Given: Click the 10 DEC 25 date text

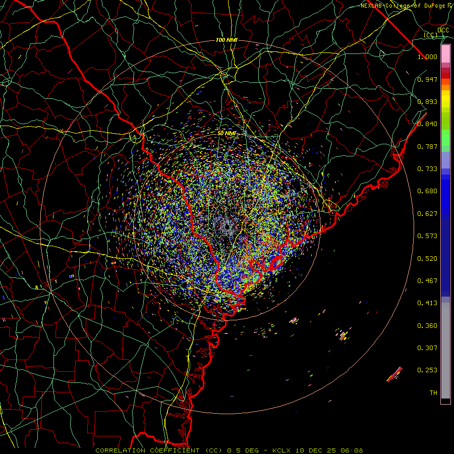Looking at the screenshot, I should [x=317, y=450].
